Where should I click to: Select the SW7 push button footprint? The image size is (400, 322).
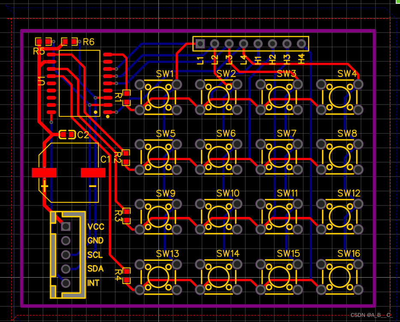(279, 157)
